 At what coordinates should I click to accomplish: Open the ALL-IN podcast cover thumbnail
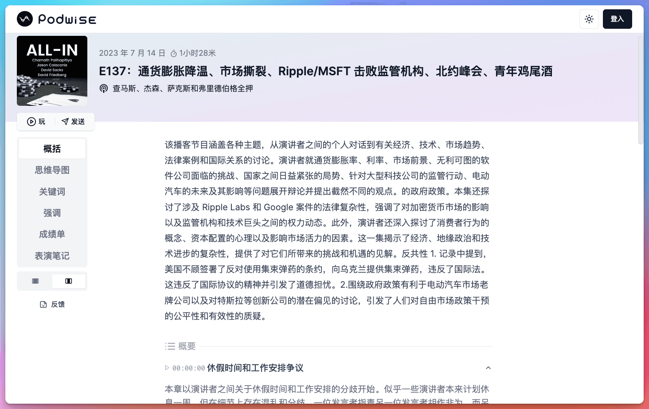coord(52,71)
